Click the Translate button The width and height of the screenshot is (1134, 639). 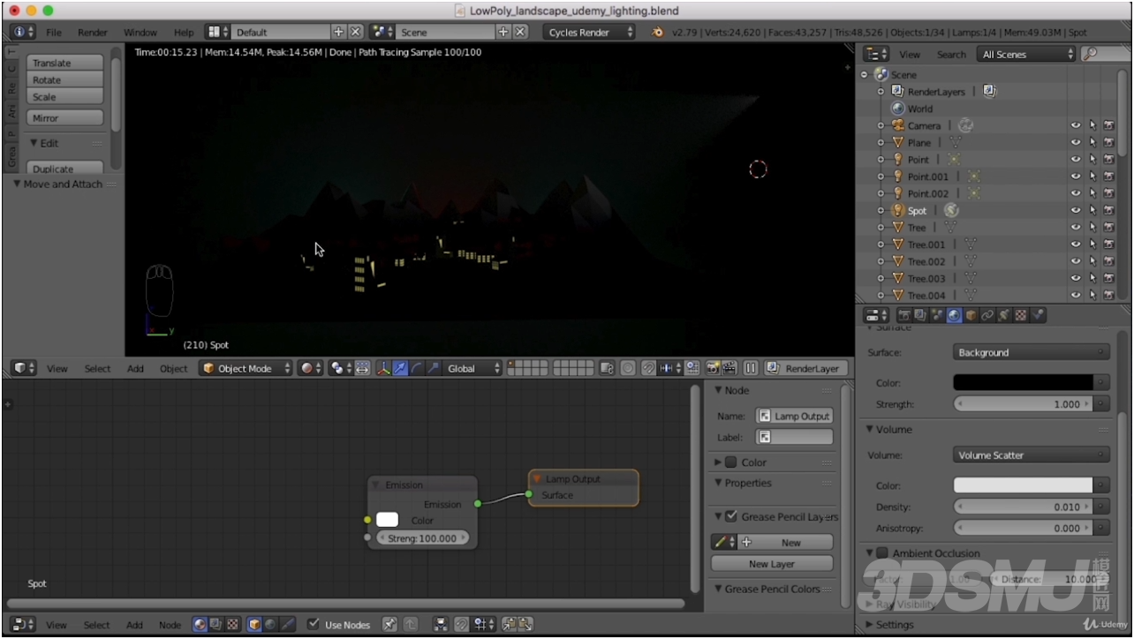click(65, 63)
